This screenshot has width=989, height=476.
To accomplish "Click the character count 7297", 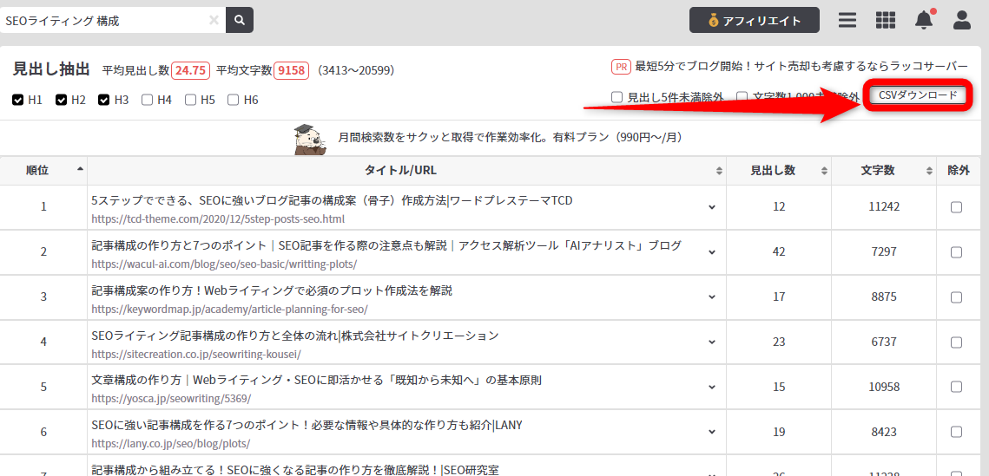I will coord(884,251).
